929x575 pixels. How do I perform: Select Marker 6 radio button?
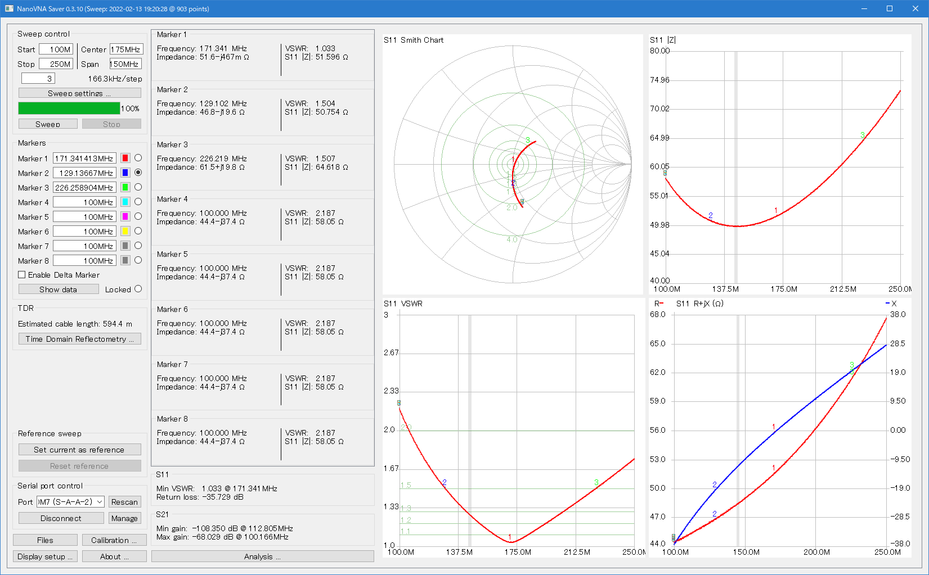138,231
